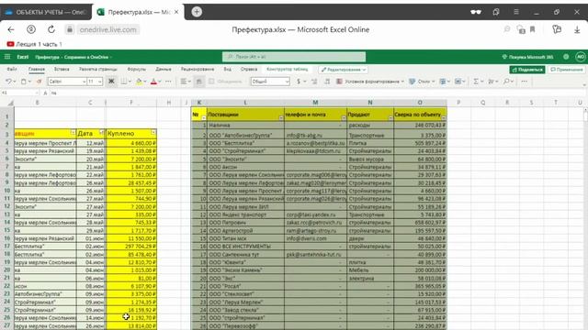Click the Format Painter brush icon

(39, 82)
